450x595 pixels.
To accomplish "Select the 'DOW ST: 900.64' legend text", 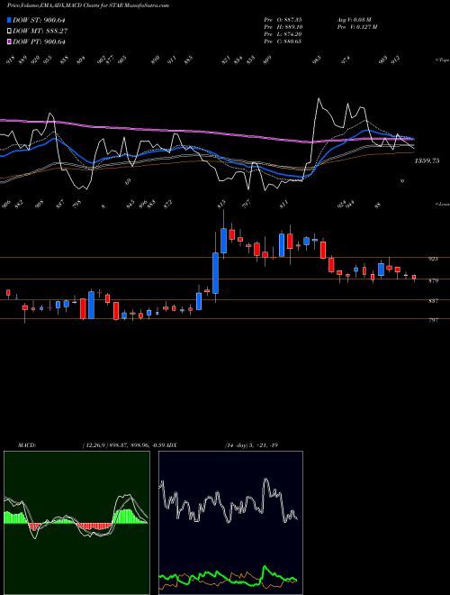I will pos(39,20).
